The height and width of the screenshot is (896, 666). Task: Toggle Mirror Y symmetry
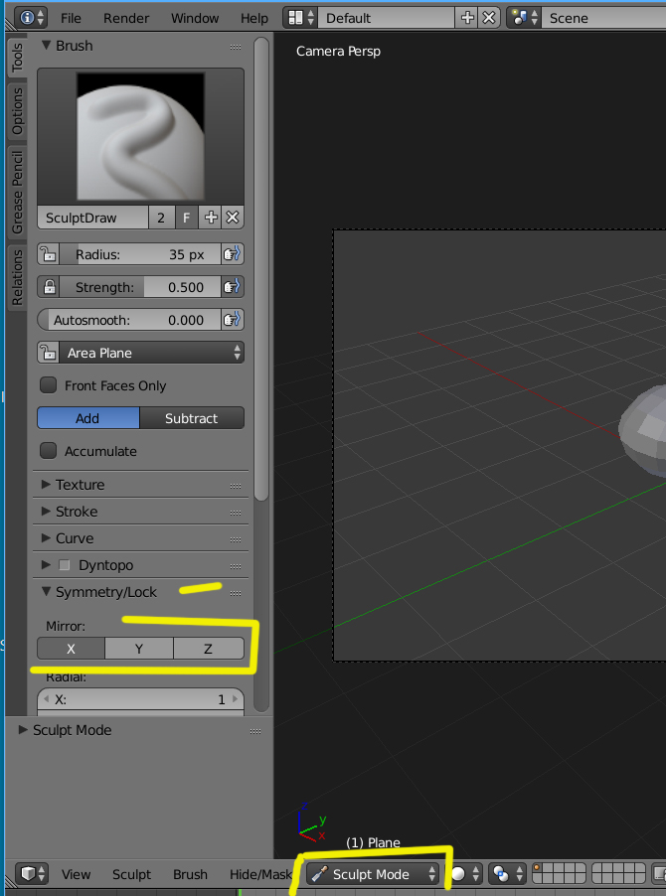pyautogui.click(x=139, y=649)
